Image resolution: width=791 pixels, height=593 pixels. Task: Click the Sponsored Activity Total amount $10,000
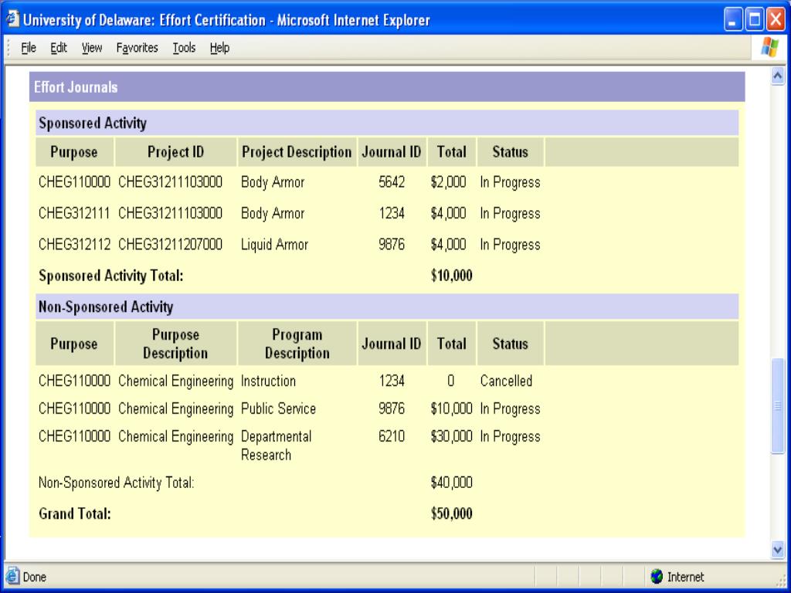pos(451,276)
